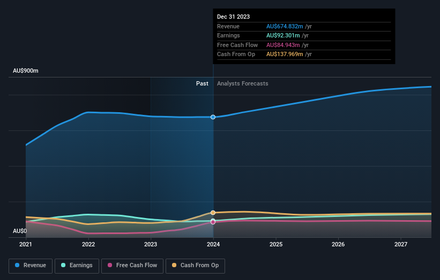Toggle the Earnings legend button
Viewport: 440px width, 280px height.
pyautogui.click(x=77, y=266)
